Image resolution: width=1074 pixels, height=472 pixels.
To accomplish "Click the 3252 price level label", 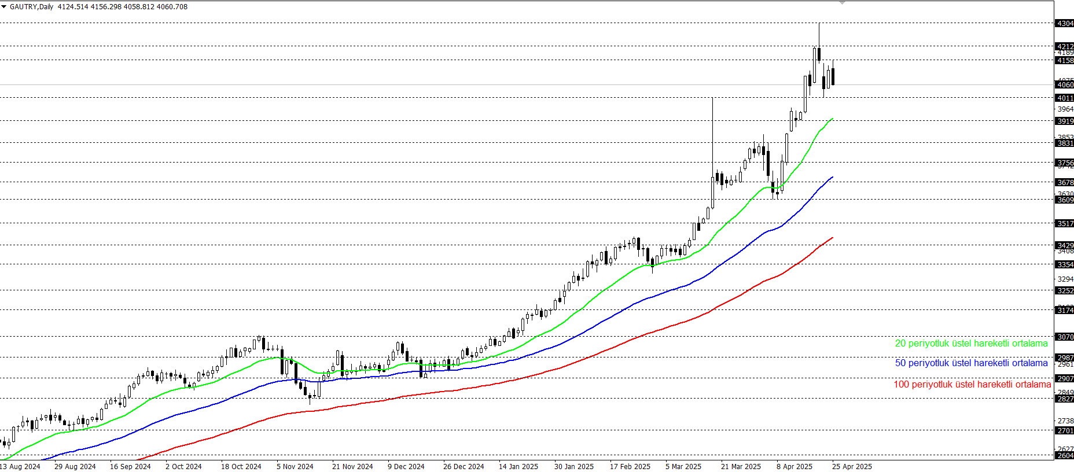I will tap(1065, 290).
